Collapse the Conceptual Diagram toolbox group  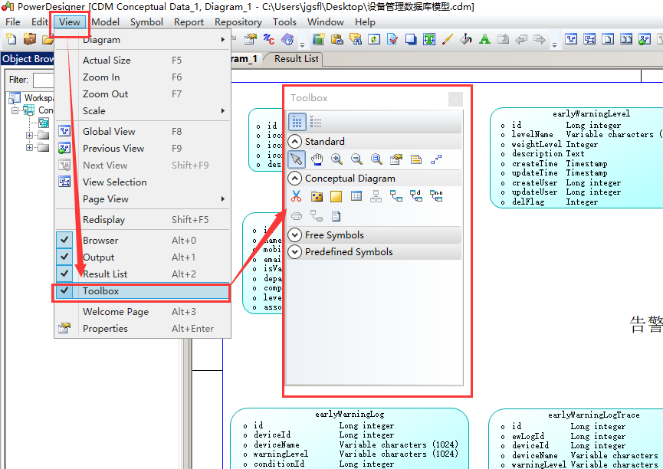click(295, 179)
